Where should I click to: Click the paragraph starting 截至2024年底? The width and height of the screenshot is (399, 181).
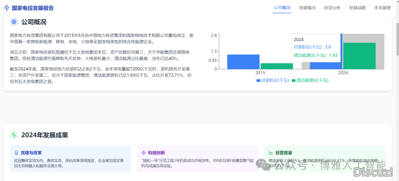click(x=100, y=75)
